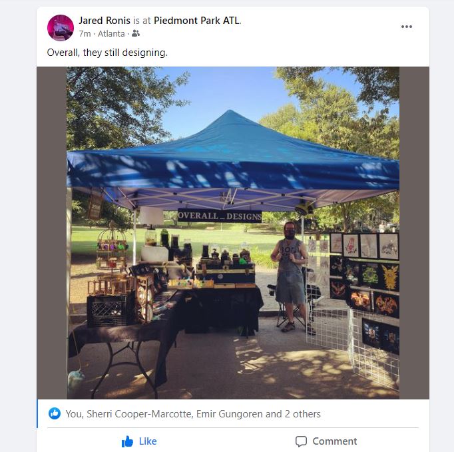
Task: Show the '2 others' who reacted
Action: (x=303, y=414)
